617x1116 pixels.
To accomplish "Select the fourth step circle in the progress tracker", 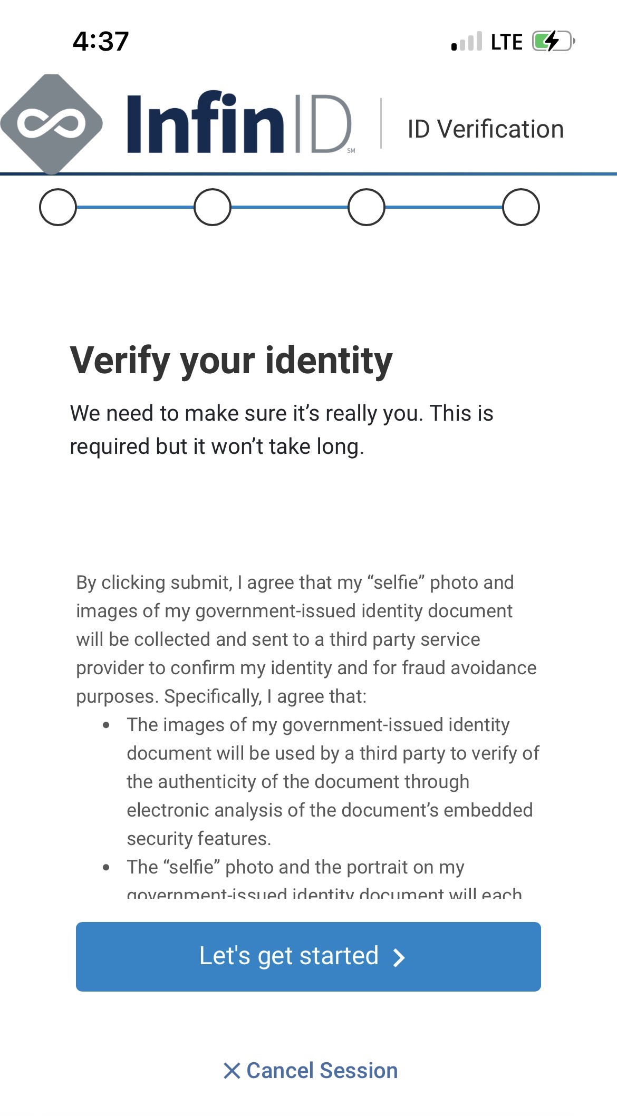I will 521,207.
